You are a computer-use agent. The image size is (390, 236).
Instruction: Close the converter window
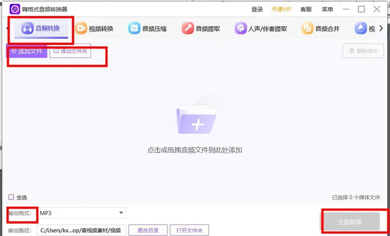[x=377, y=9]
